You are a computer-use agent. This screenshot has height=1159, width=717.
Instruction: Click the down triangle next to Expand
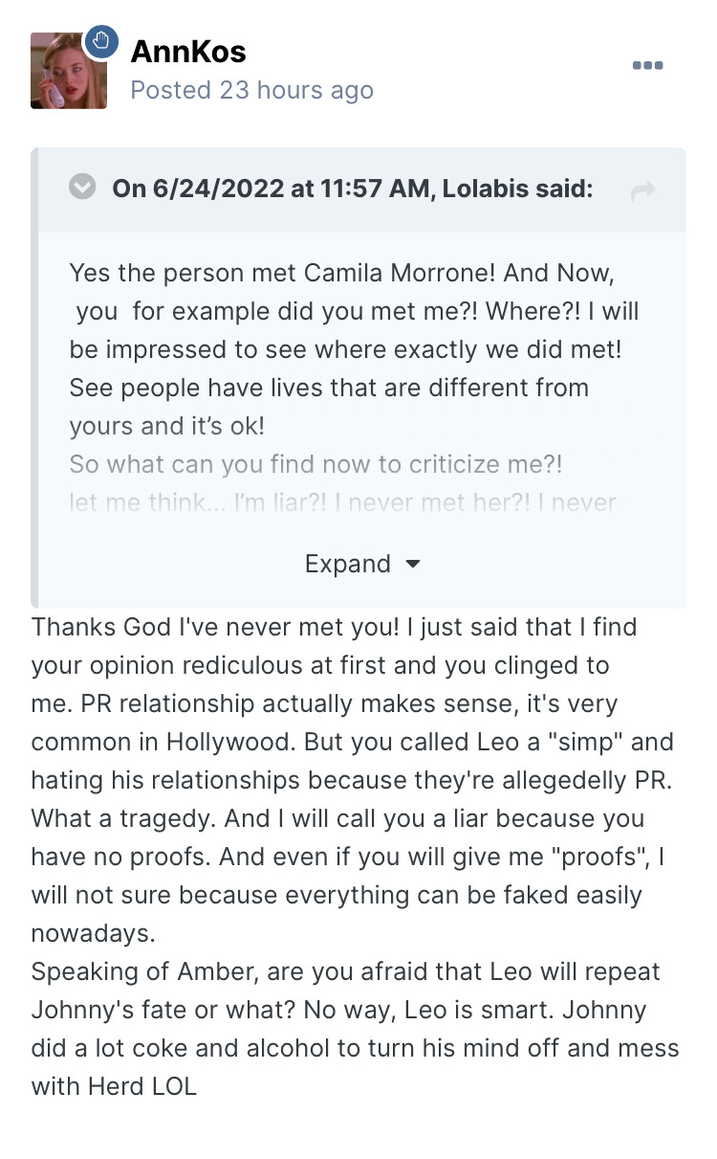[413, 564]
